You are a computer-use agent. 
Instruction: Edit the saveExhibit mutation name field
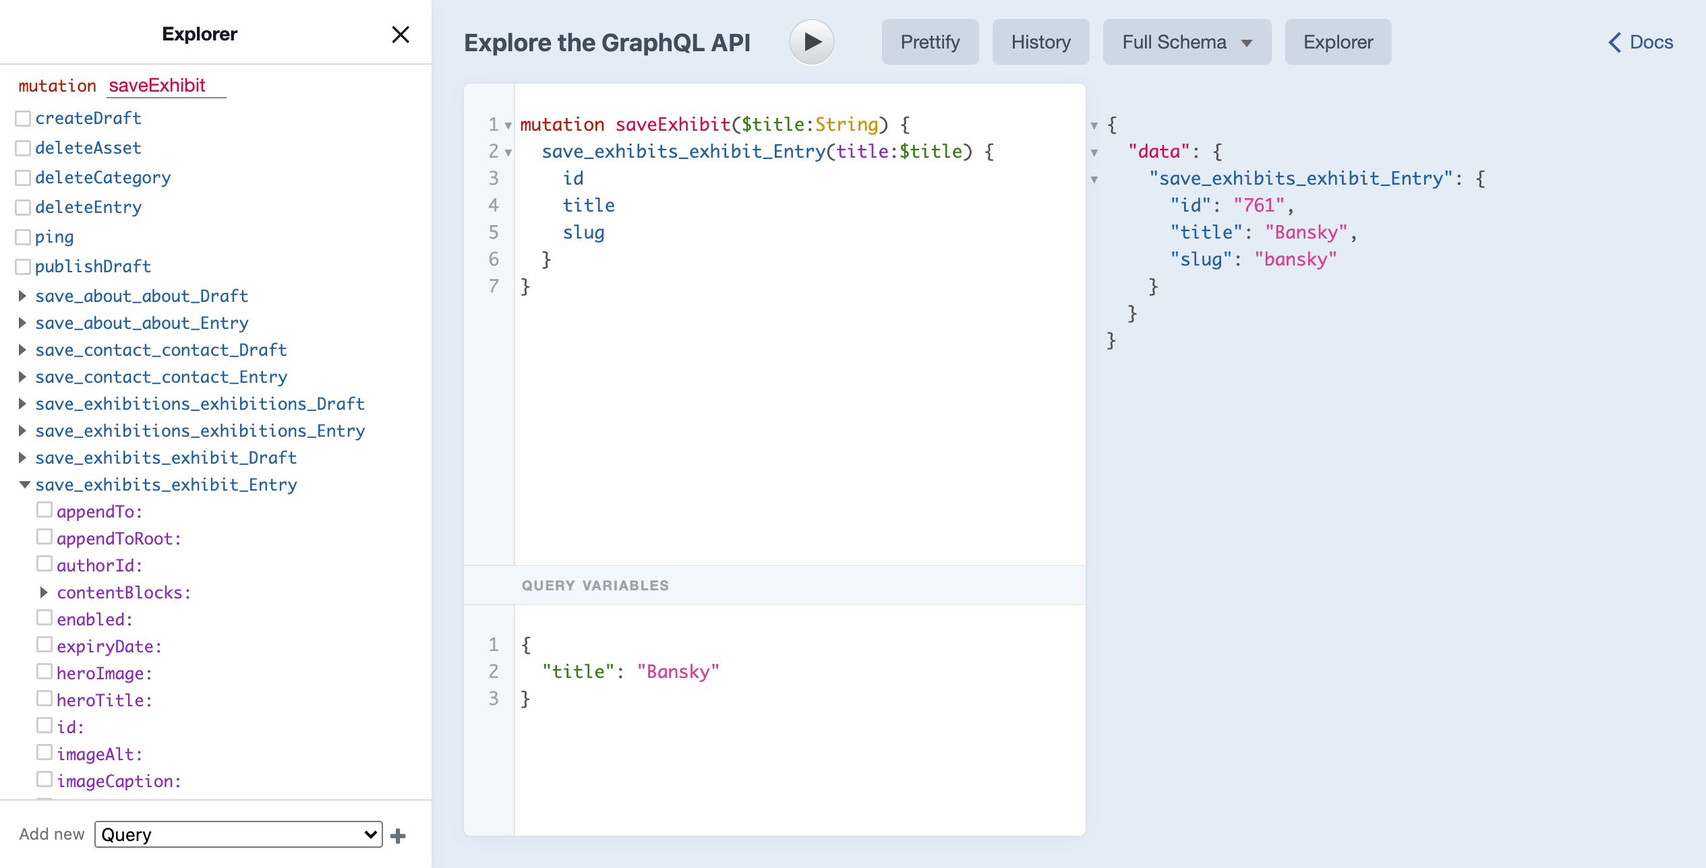(167, 86)
